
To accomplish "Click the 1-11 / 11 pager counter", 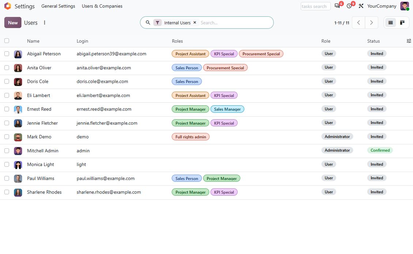I will [342, 23].
